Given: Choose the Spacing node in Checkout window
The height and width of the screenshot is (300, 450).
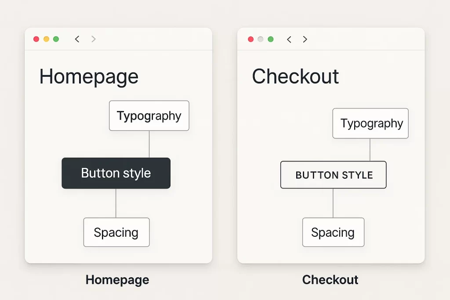Looking at the screenshot, I should (333, 232).
